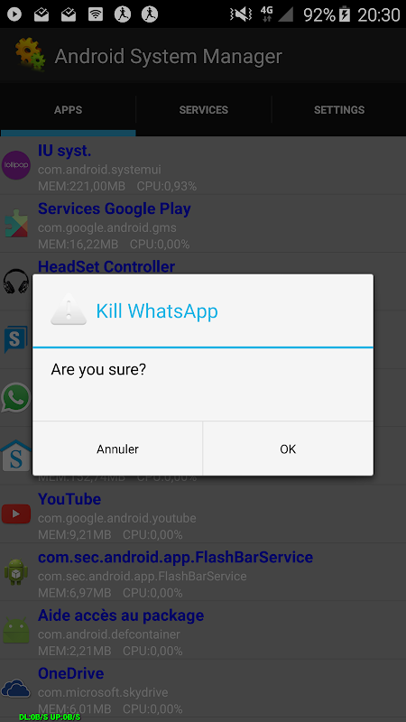
Task: Switch to the SETTINGS tab
Action: point(339,109)
